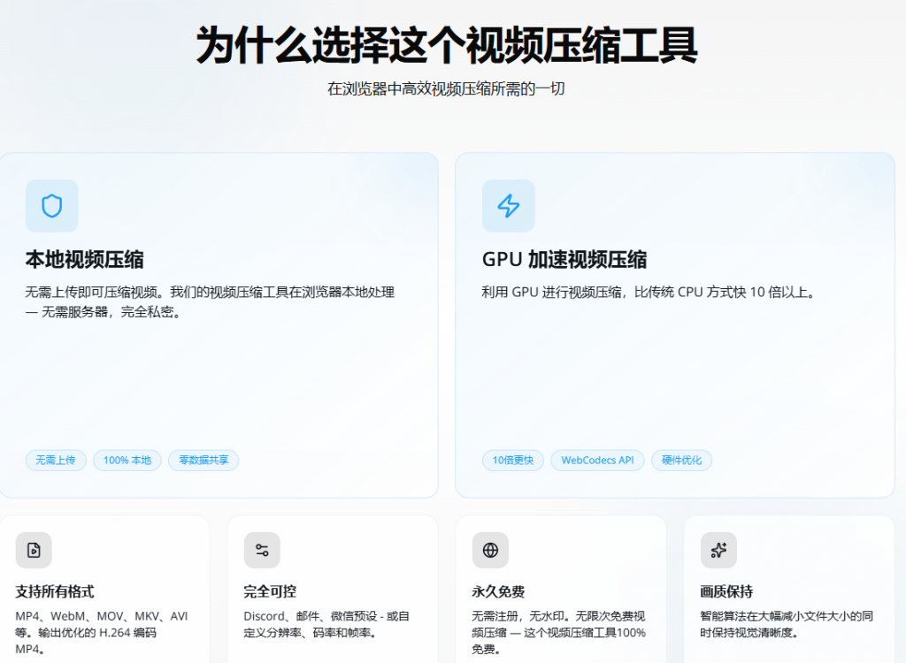This screenshot has width=906, height=663.
Task: Click the 硬件优化 tag
Action: 682,461
